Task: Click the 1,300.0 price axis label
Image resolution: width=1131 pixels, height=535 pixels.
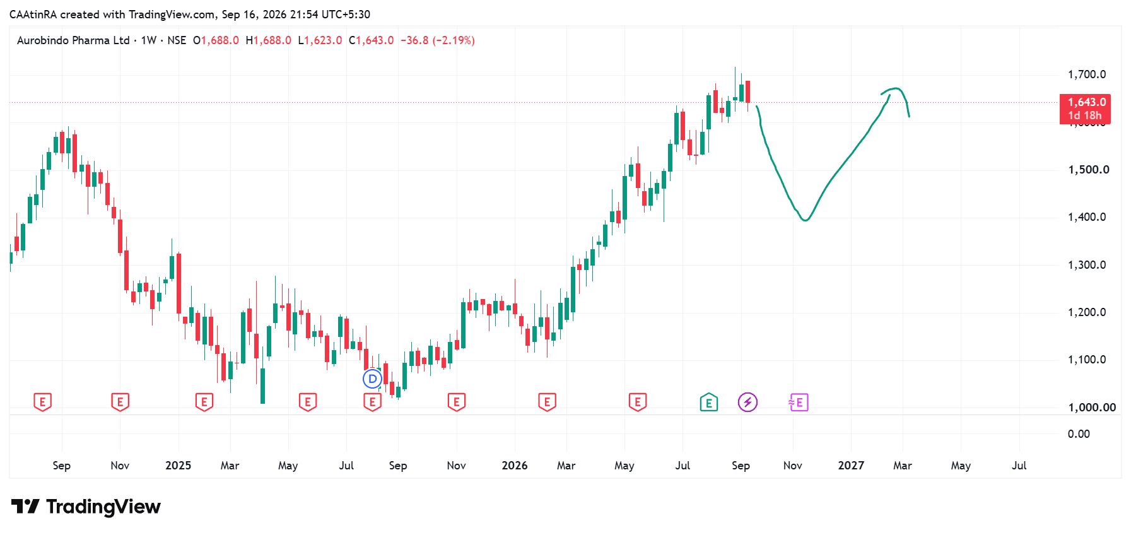Action: pos(1087,265)
